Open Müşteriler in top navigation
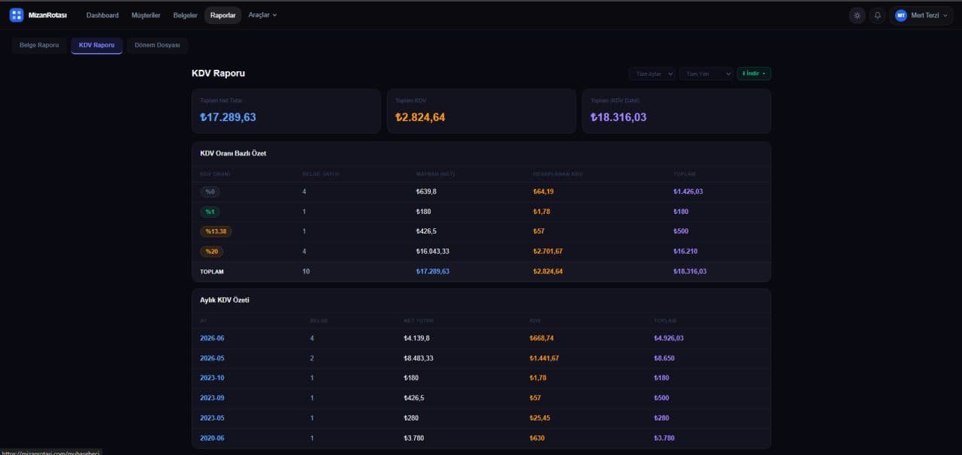This screenshot has height=455, width=962. [147, 15]
